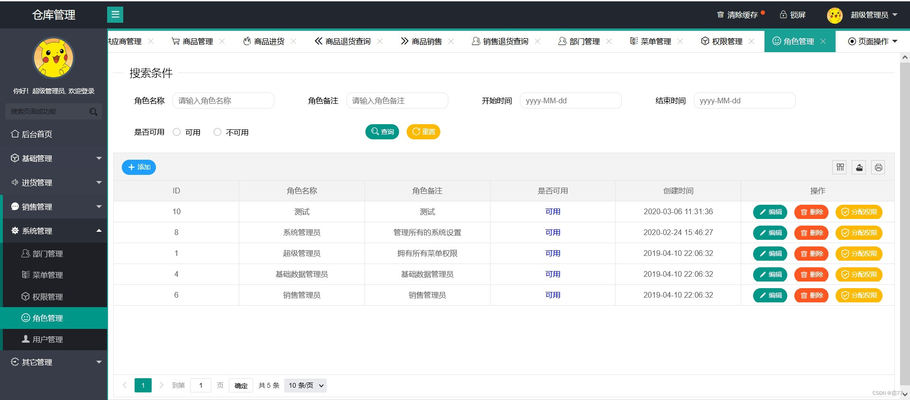Expand the 进货管理 sidebar menu
Viewport: 910px width, 400px height.
tap(54, 182)
